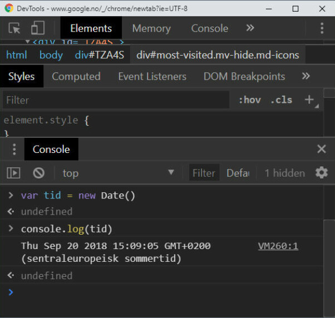Select div#TZA4S in the breadcrumb

tap(100, 55)
